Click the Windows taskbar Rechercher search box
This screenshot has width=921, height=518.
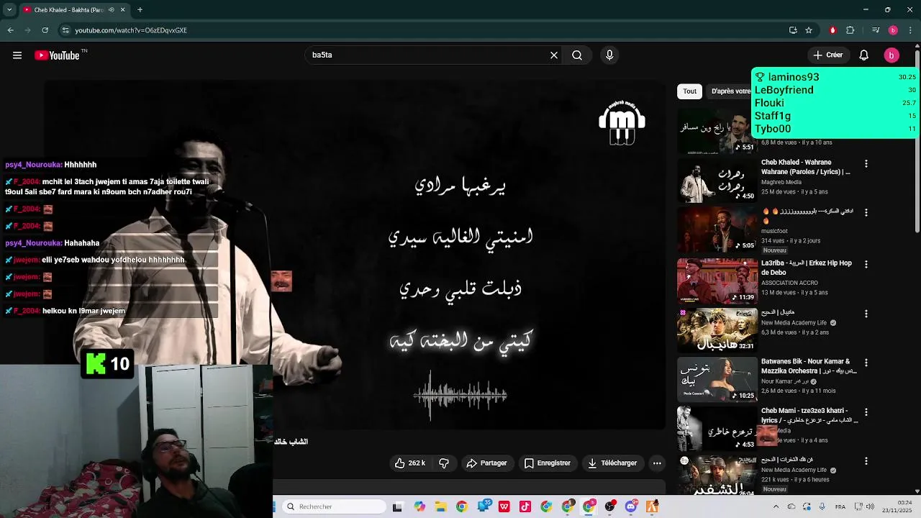333,506
